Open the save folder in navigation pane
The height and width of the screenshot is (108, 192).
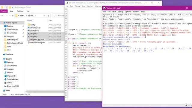click(9, 50)
